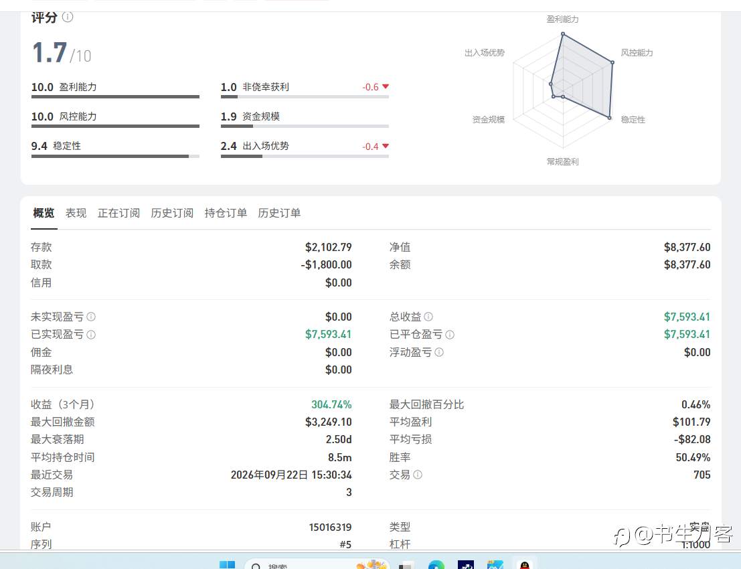Switch to the 持仓订单 tab
Image resolution: width=741 pixels, height=569 pixels.
tap(226, 213)
